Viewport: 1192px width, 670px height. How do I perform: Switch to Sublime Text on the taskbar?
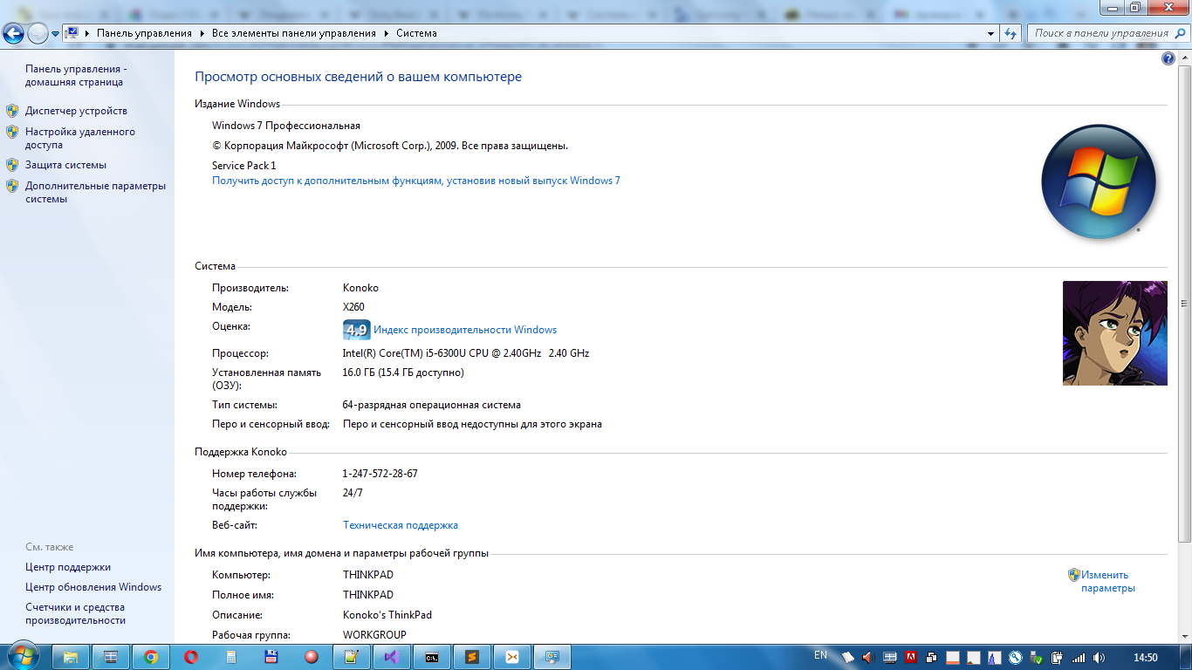click(472, 657)
